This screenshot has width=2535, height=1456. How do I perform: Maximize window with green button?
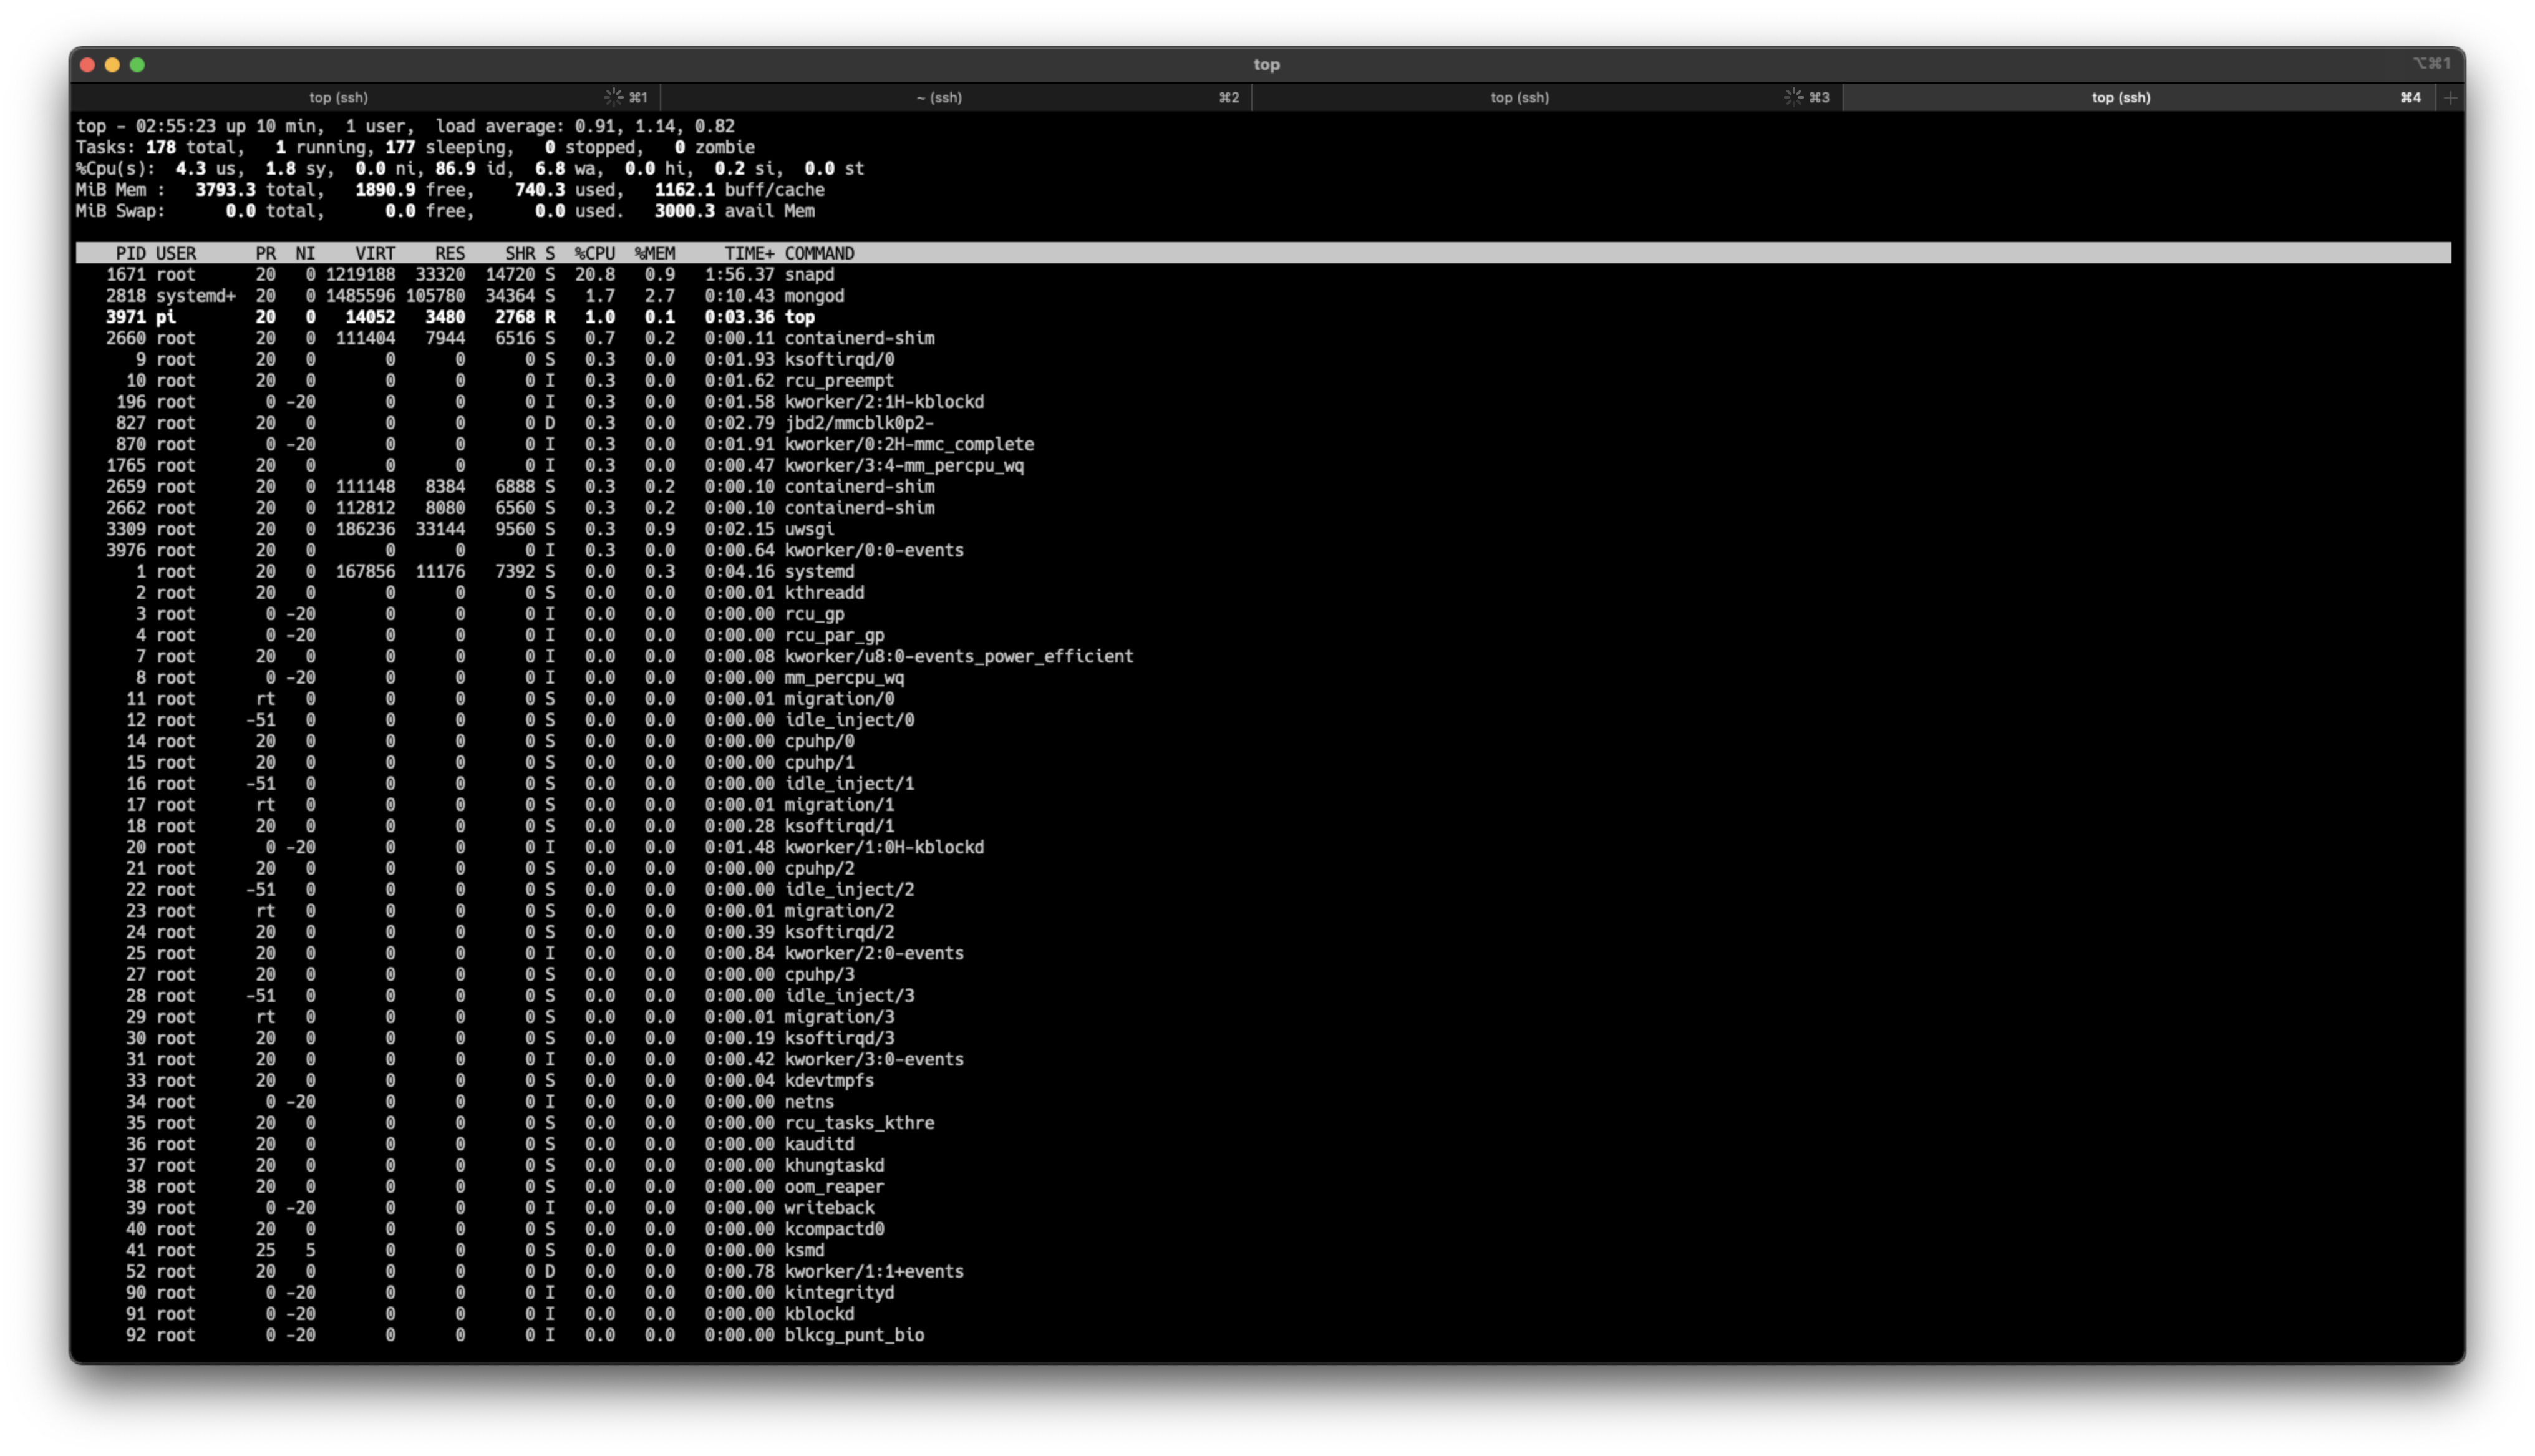coord(137,65)
